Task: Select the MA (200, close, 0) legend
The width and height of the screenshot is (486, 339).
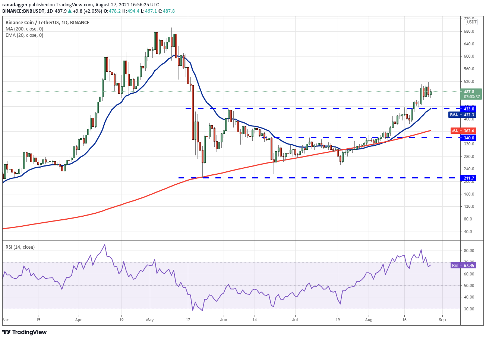Action: tap(24, 29)
